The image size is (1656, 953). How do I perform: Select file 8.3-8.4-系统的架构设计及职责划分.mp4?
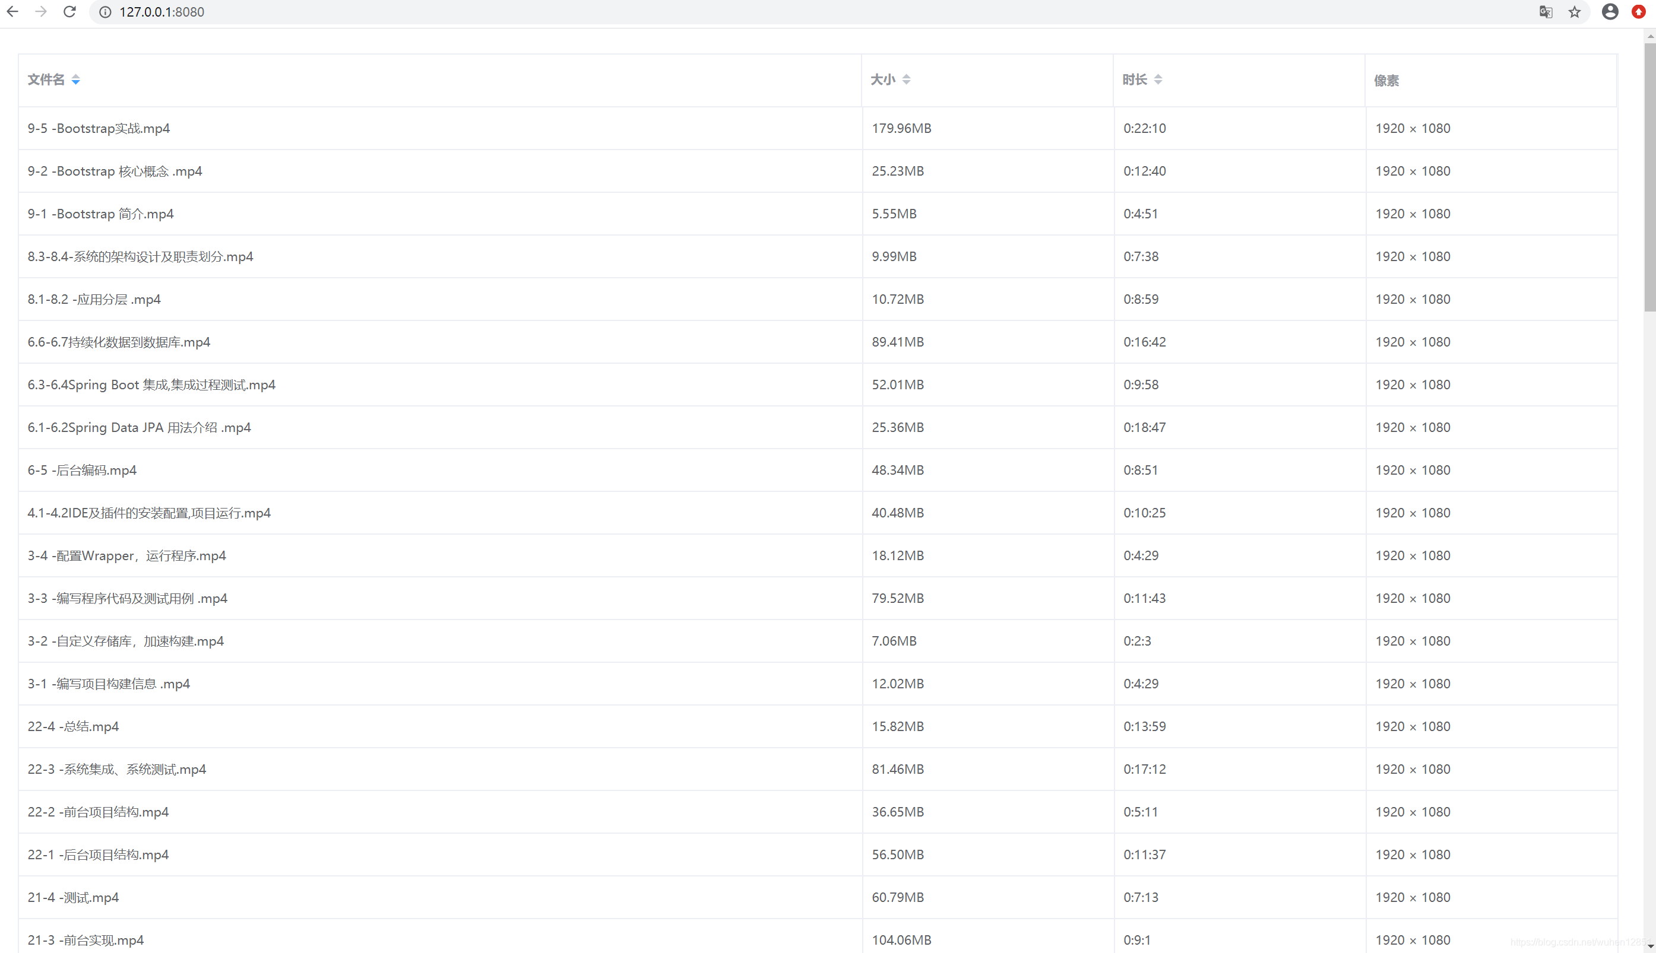(x=140, y=256)
